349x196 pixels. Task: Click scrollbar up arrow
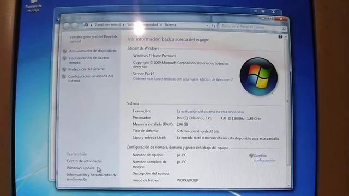tap(286, 36)
